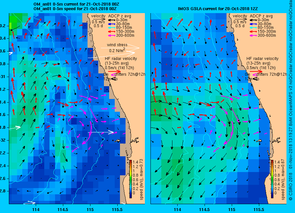This screenshot has height=213, width=295.
Task: Click 'drifters 72h@12h' label in OM_an01 map
Action: pyautogui.click(x=130, y=74)
